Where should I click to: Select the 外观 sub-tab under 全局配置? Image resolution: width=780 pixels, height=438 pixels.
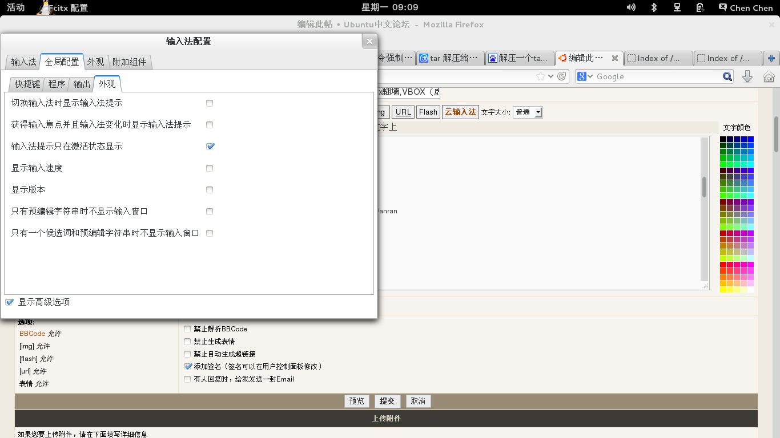(107, 84)
